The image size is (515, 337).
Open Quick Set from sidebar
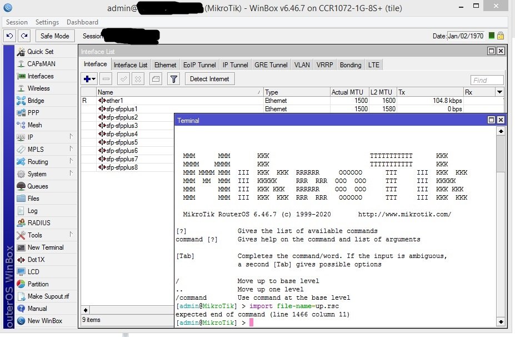click(x=40, y=52)
